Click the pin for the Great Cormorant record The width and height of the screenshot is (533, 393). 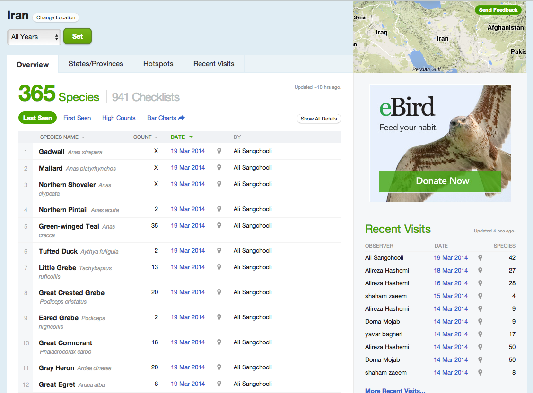(218, 342)
